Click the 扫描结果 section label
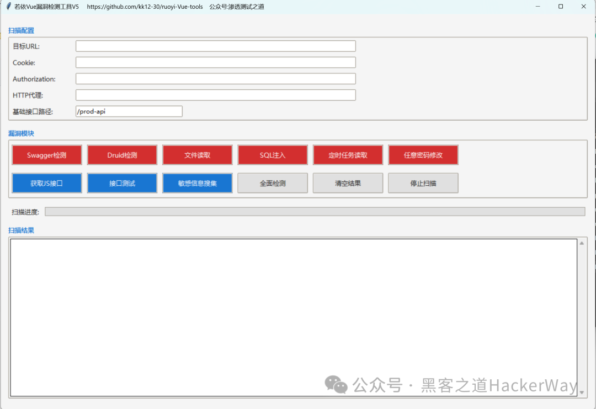The height and width of the screenshot is (409, 596). coord(22,230)
